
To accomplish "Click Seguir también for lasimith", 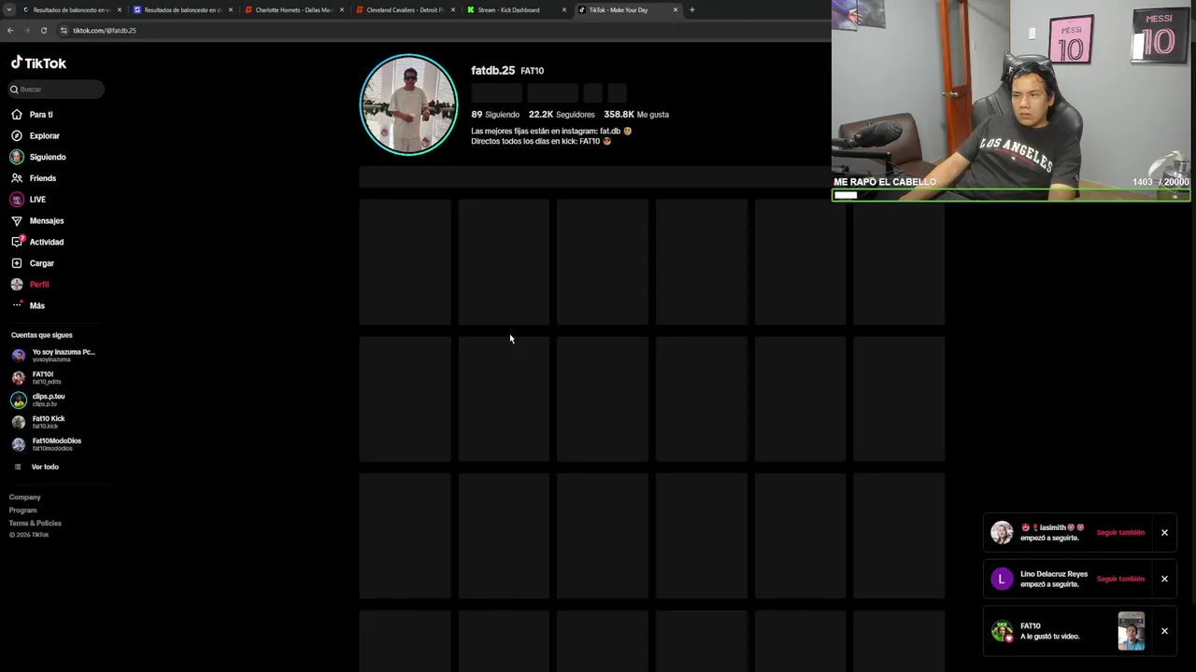I will tap(1120, 533).
